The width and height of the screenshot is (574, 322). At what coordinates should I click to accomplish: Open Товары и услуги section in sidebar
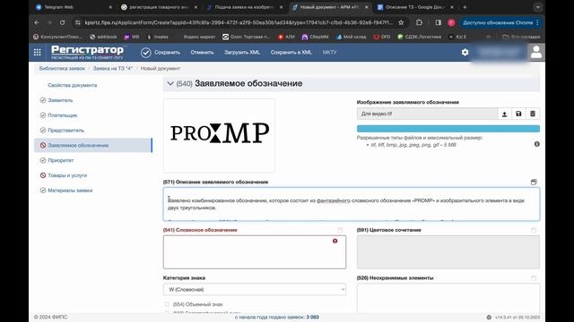67,175
